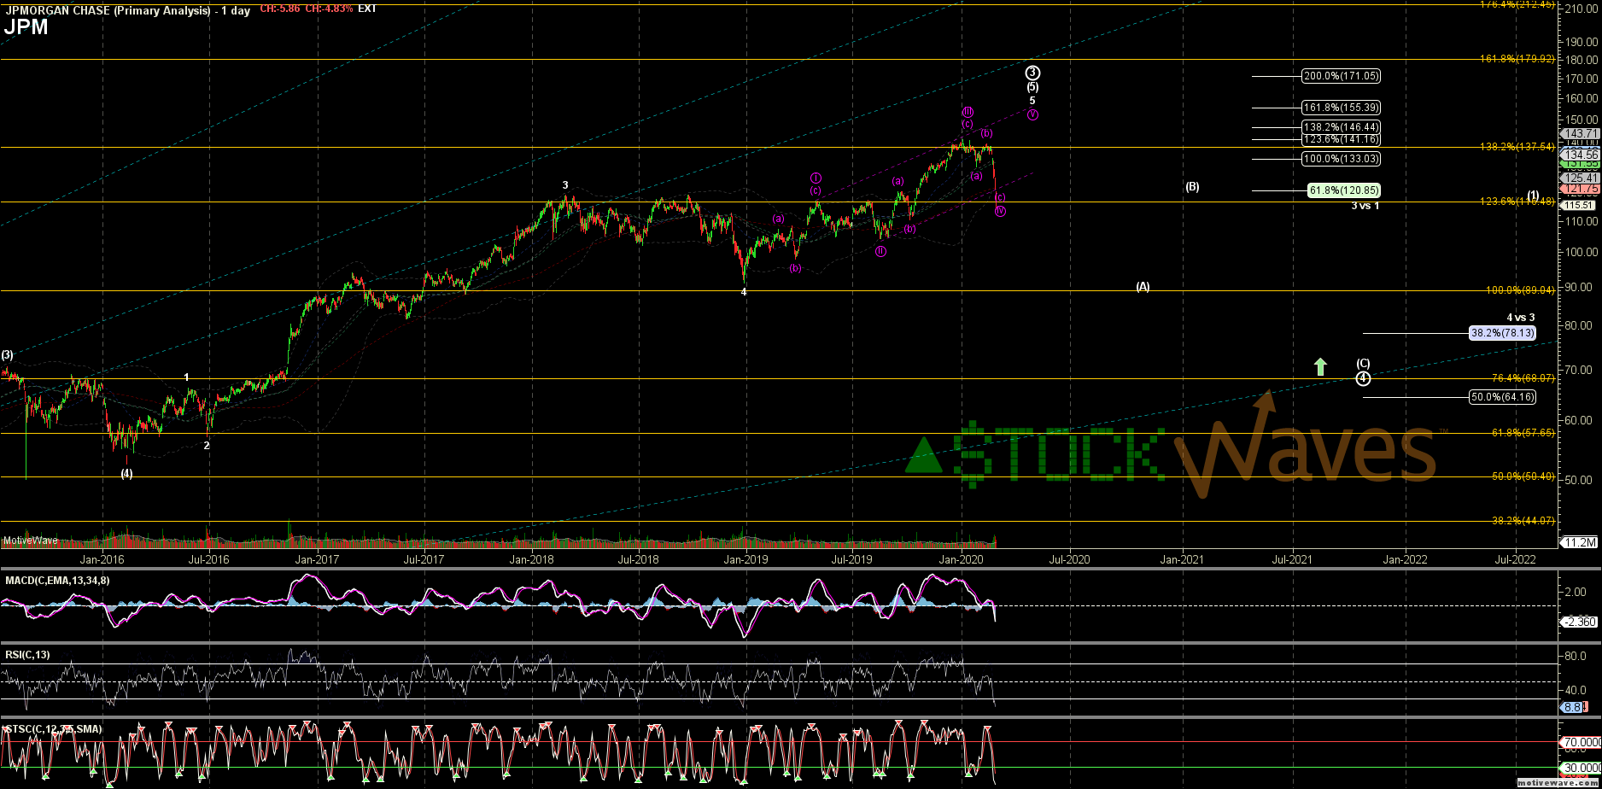Select the (5) wave label near the top
The height and width of the screenshot is (789, 1602).
[1032, 87]
